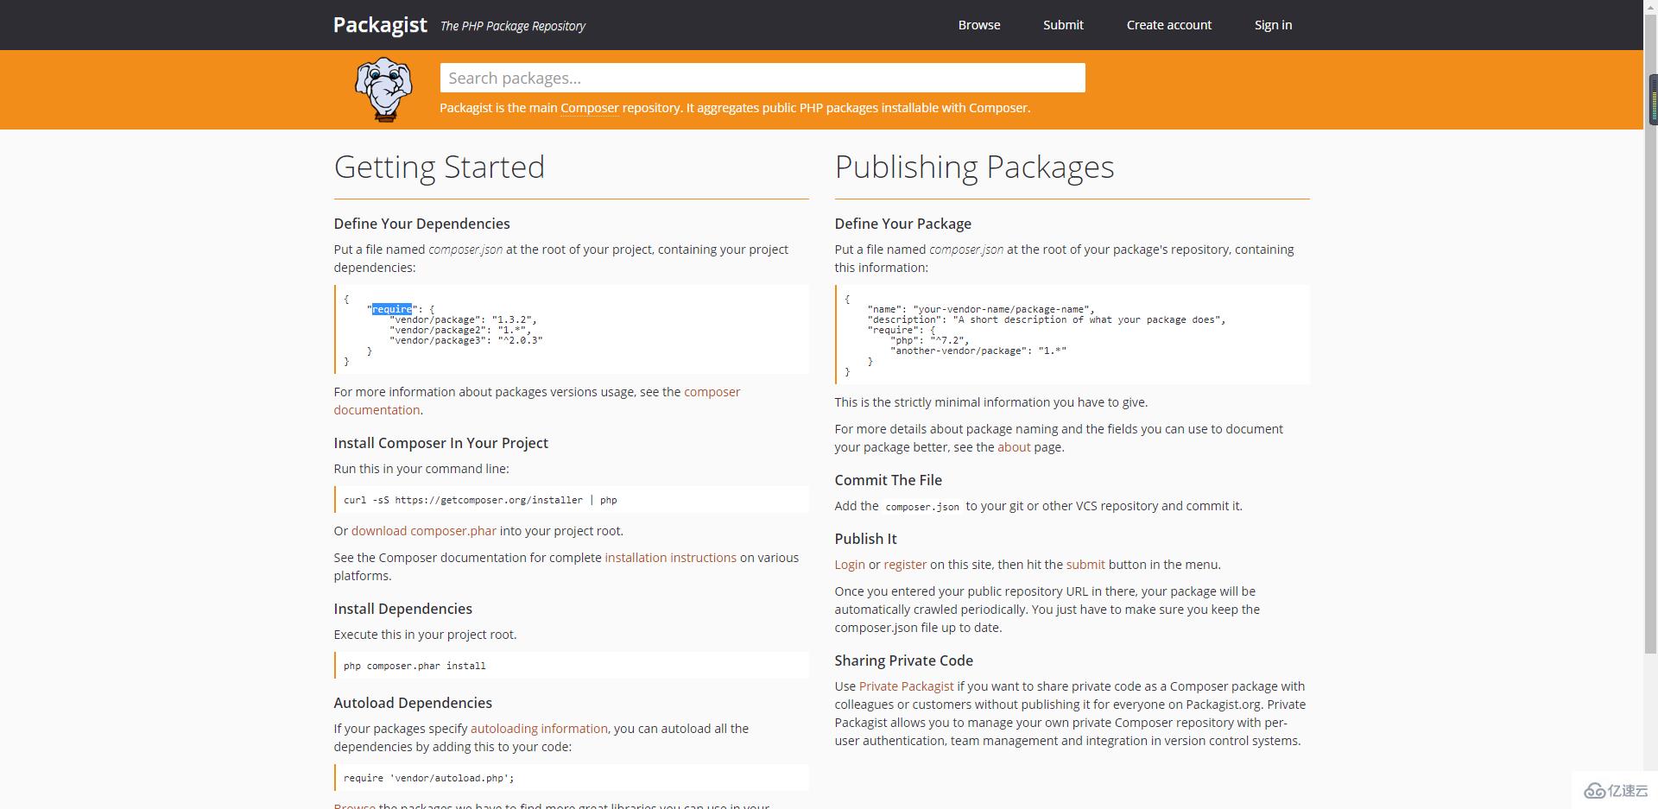Click the Sharing Private Code heading
Screen dimensions: 1658x809
point(904,660)
